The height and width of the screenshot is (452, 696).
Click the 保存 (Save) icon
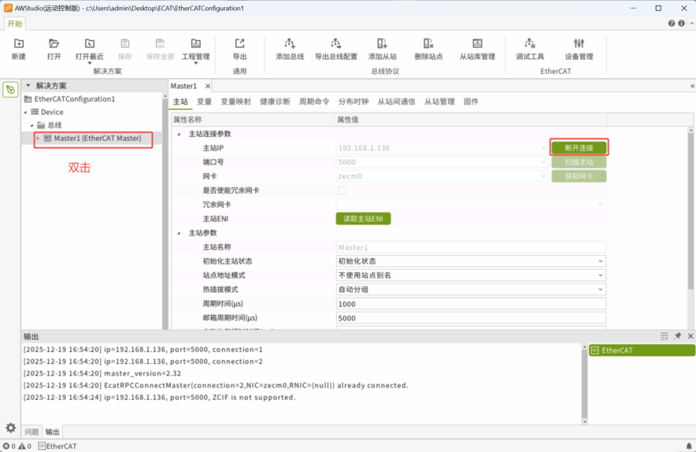[x=125, y=44]
